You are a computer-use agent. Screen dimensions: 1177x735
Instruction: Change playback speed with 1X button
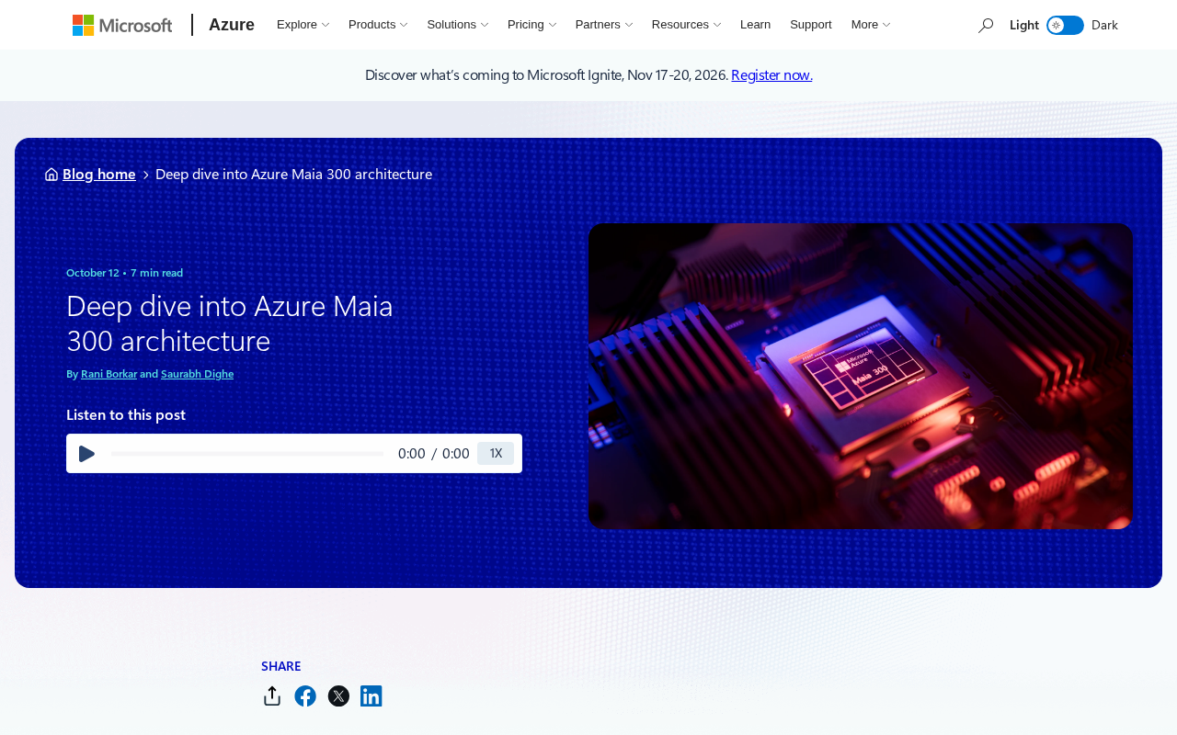(496, 454)
